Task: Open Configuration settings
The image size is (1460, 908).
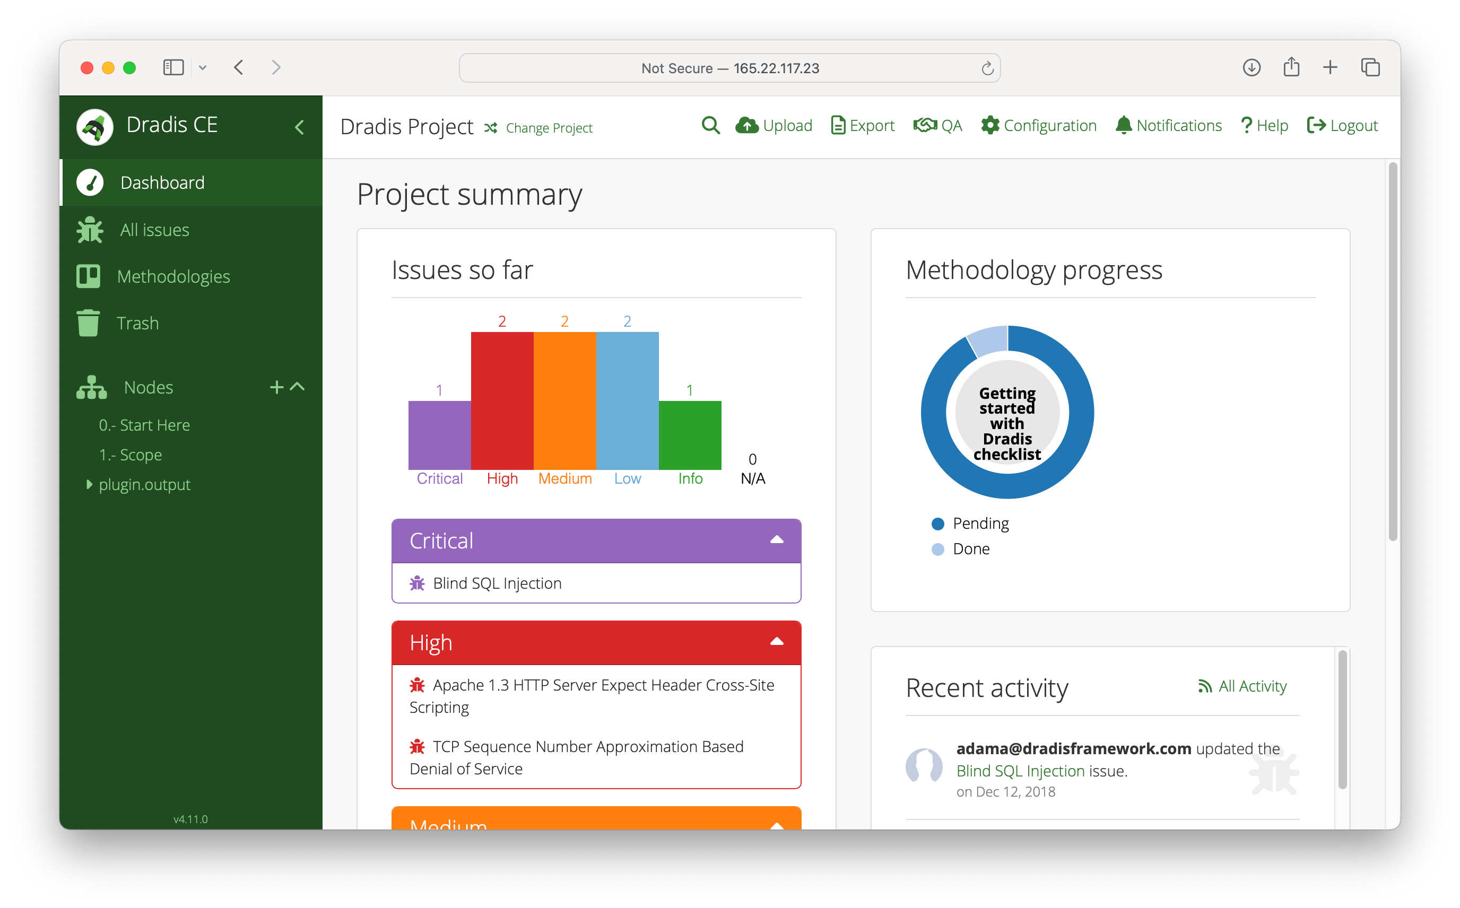Action: (x=1038, y=126)
